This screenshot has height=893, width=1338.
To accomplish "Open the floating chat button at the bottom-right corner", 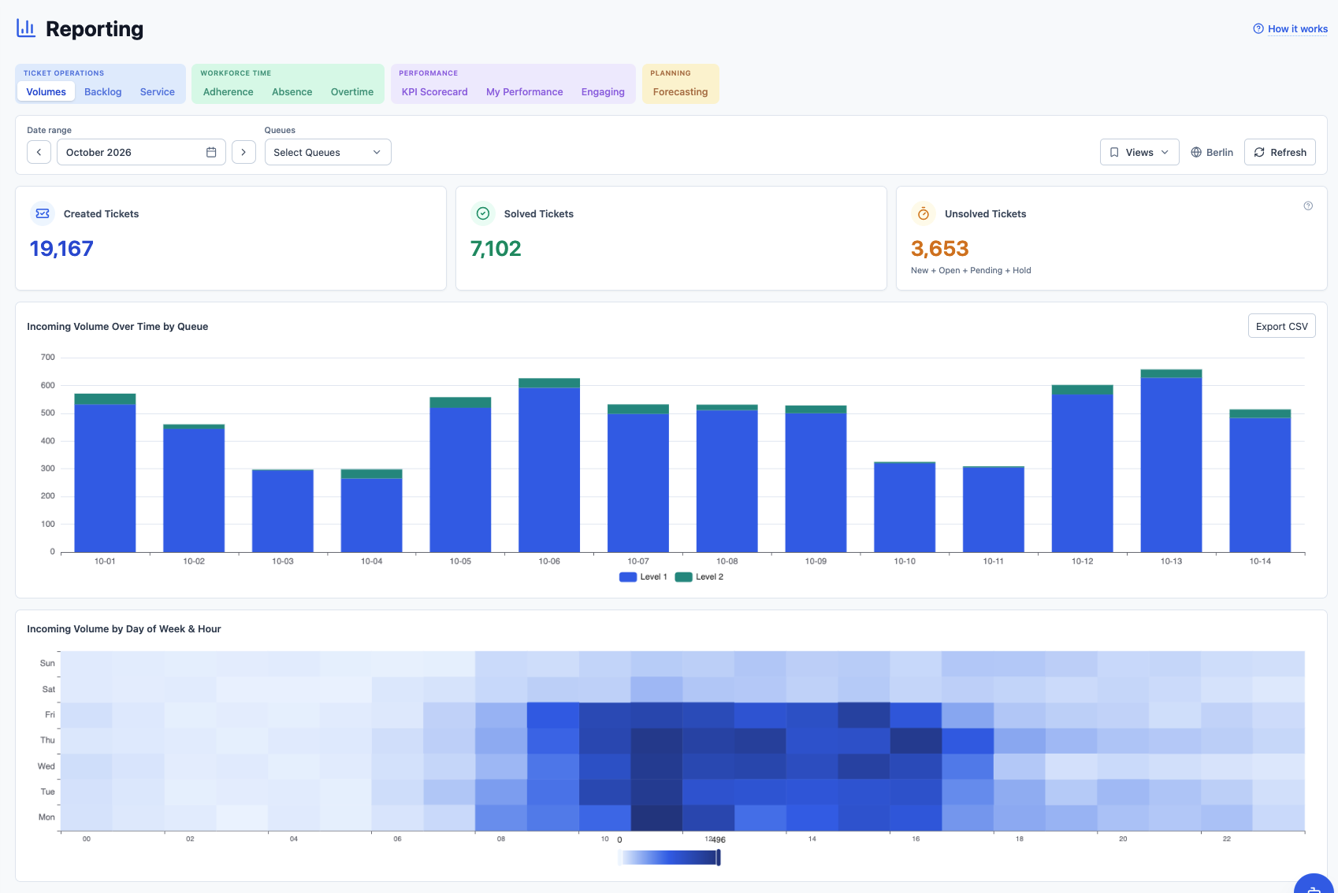I will 1314,883.
